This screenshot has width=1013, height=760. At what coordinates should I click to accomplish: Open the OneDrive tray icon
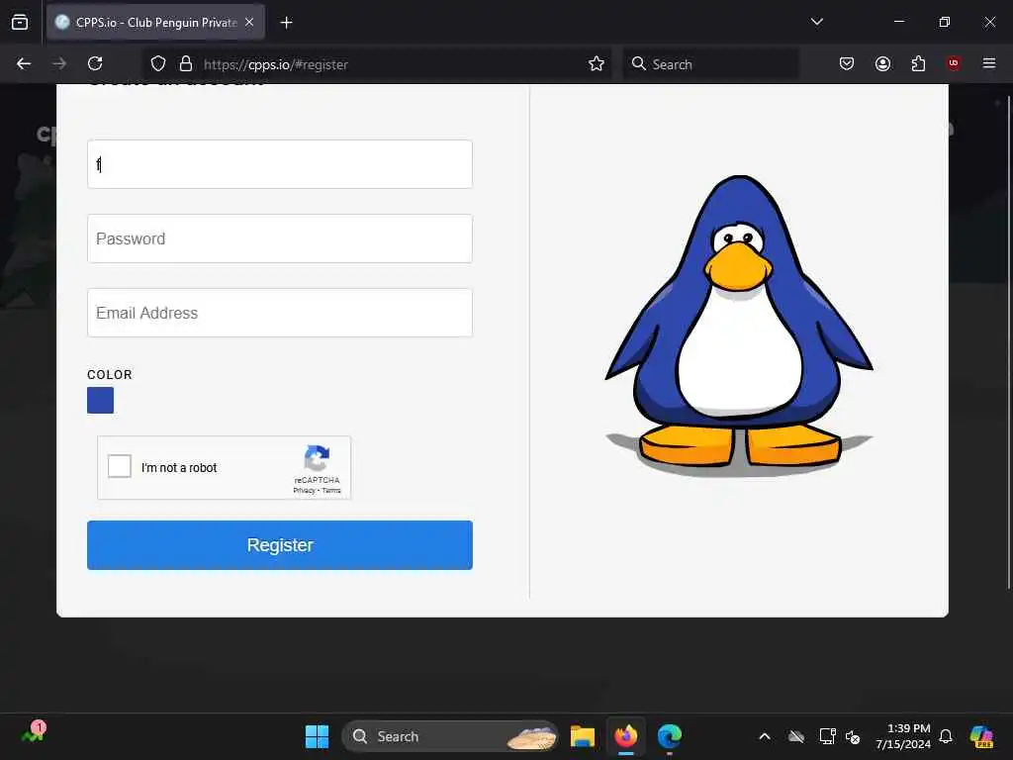796,736
